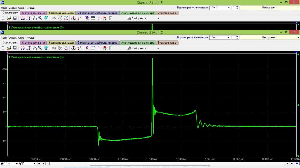The height and width of the screenshot is (168, 300).
Task: Create new file in 4.dm2 window toolbar
Action: 3,48
